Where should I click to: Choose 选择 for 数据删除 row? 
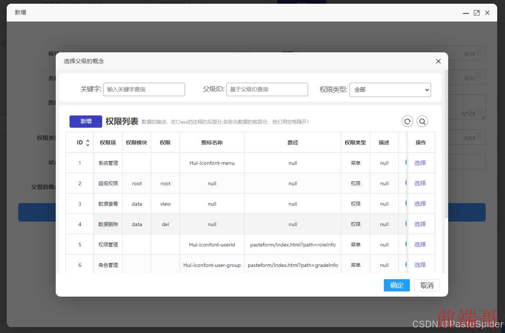420,224
